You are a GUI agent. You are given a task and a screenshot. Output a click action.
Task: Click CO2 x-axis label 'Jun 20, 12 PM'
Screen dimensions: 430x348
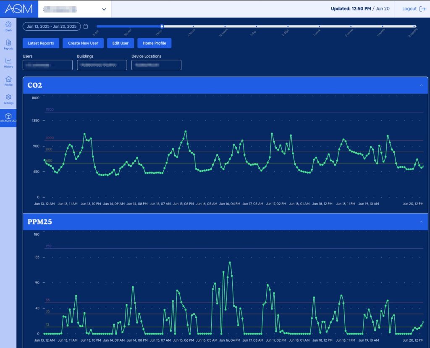click(413, 204)
